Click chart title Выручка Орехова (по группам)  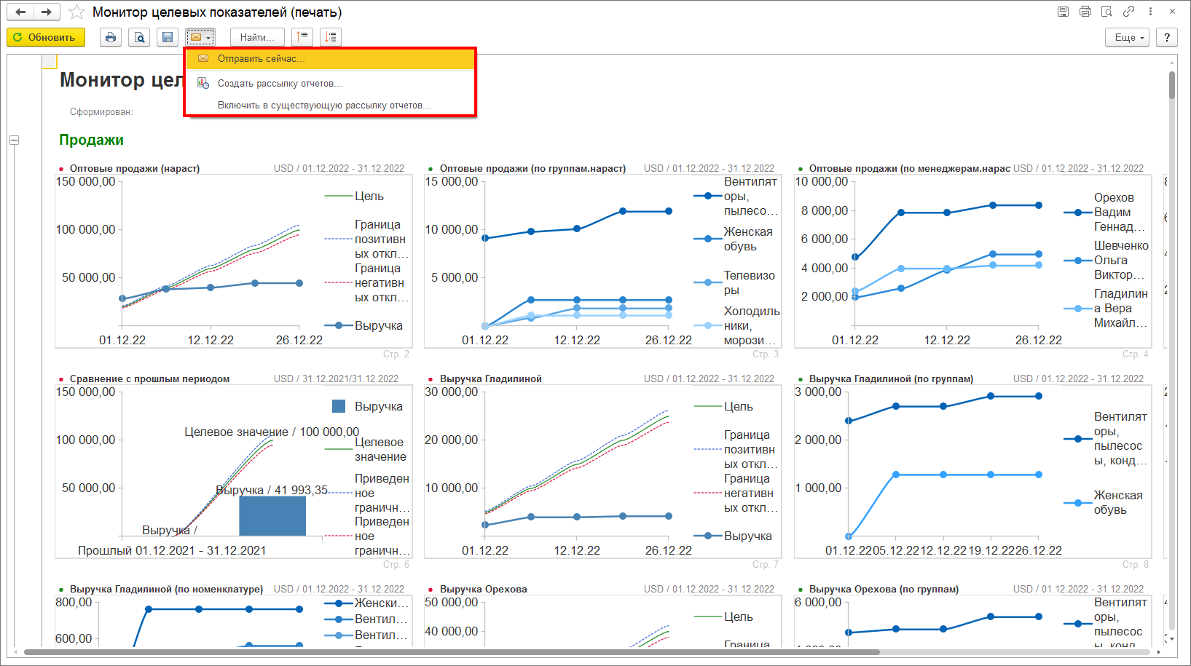coord(884,589)
